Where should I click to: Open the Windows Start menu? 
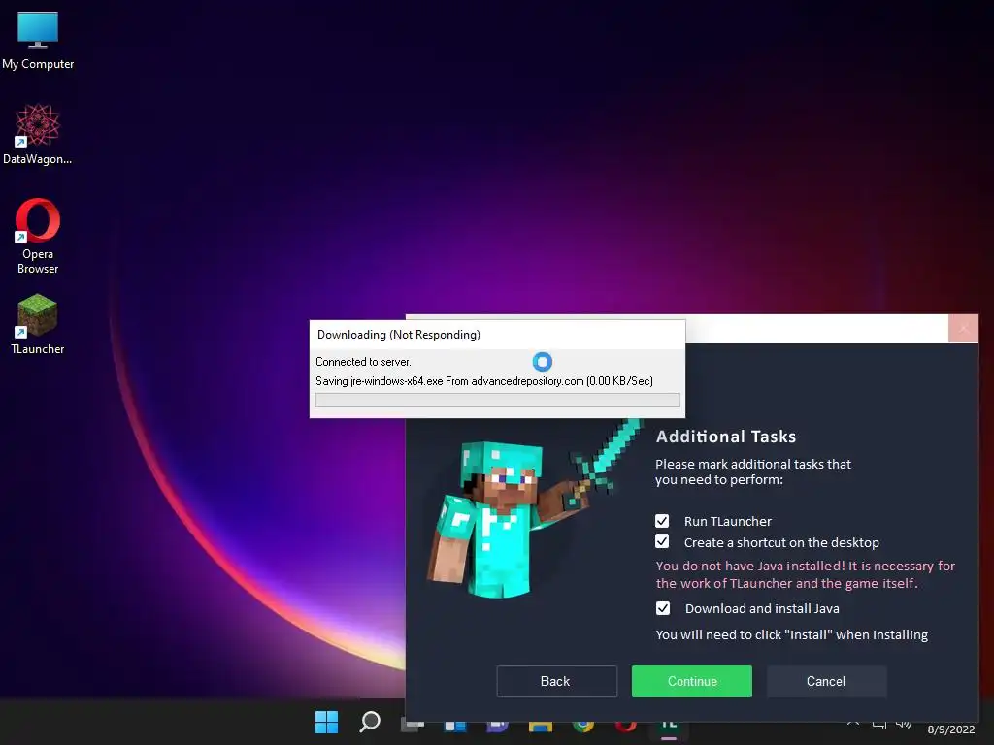[326, 722]
